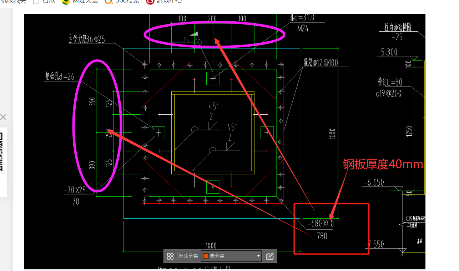
Task: Open the 谷歌 bookmark
Action: (44, 2)
